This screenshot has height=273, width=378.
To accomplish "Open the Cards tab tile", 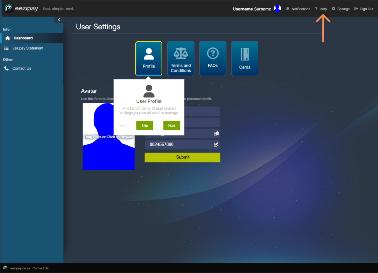I will tap(245, 58).
